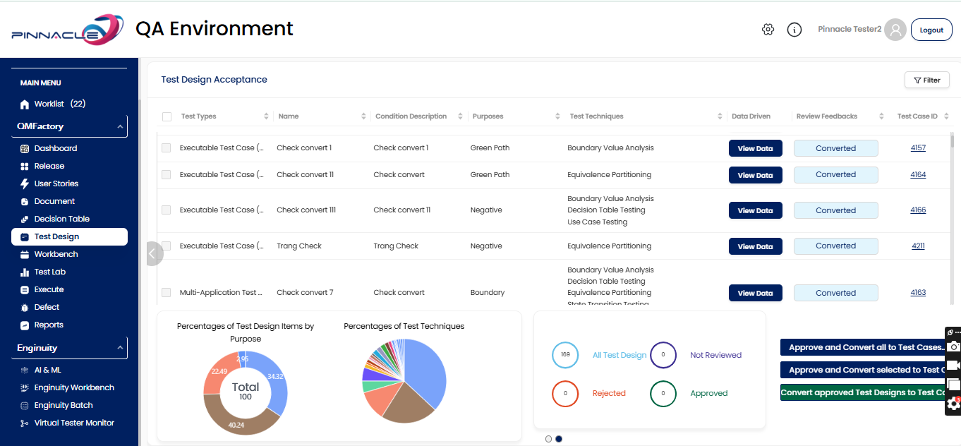Click the info circle icon
The width and height of the screenshot is (961, 446).
[x=794, y=30]
